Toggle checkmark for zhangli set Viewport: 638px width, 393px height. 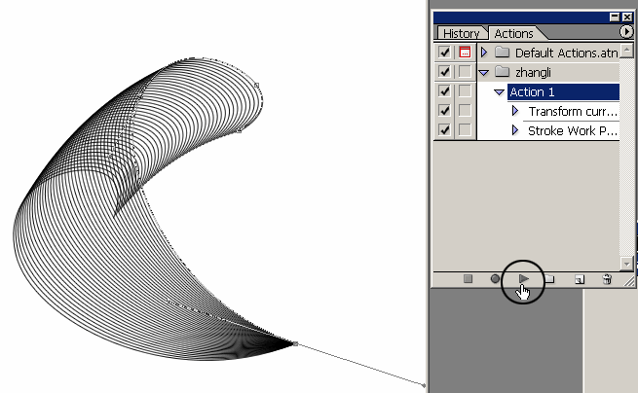444,72
